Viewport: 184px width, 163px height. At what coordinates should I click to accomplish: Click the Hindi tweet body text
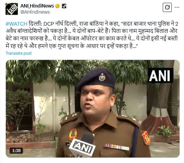(92, 35)
